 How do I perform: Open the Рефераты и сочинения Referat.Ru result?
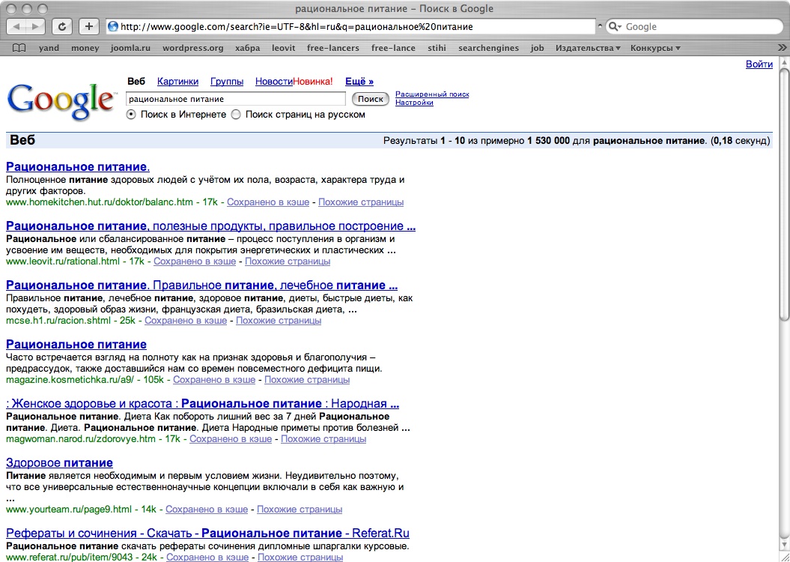(x=207, y=534)
